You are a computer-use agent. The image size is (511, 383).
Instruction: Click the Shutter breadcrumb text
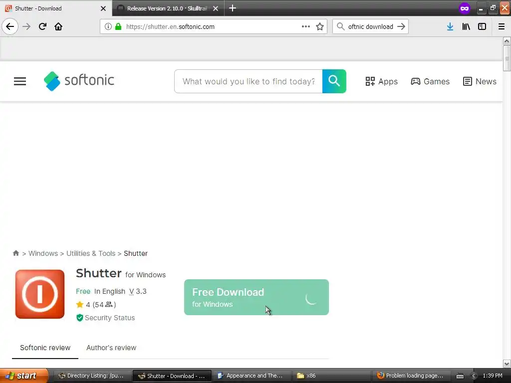coord(136,253)
